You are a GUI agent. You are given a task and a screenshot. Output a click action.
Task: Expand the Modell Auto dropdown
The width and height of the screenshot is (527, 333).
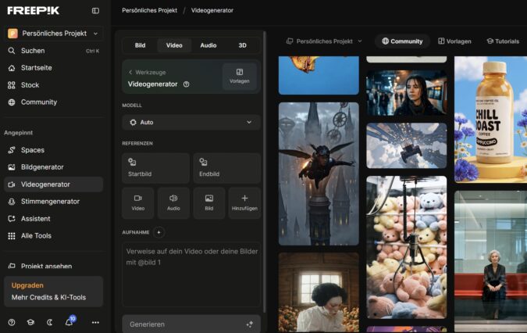(x=191, y=123)
